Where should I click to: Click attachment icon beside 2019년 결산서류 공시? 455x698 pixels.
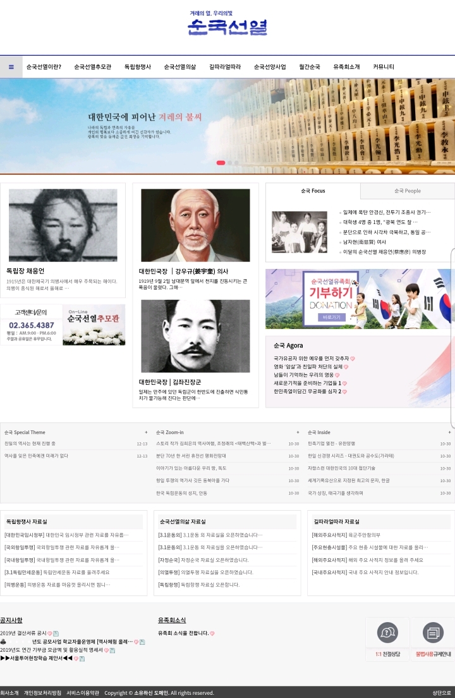pyautogui.click(x=56, y=633)
